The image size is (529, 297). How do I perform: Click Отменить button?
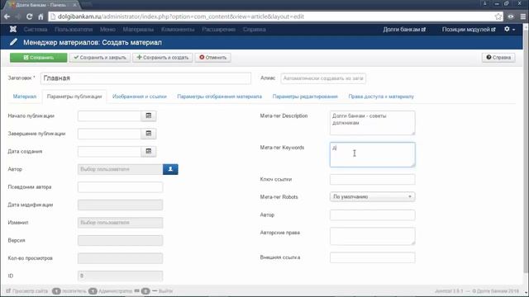click(x=213, y=58)
